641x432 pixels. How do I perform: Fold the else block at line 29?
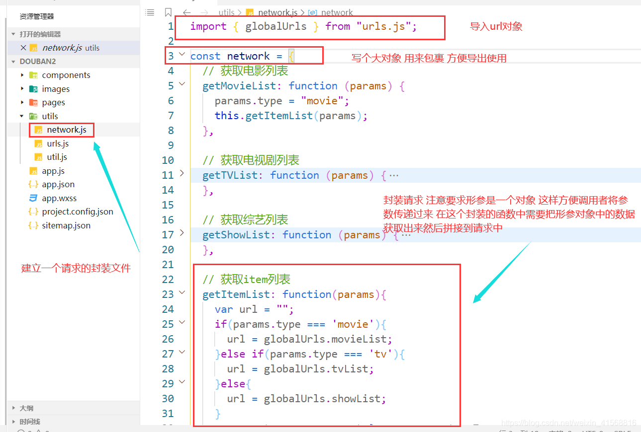tap(182, 382)
